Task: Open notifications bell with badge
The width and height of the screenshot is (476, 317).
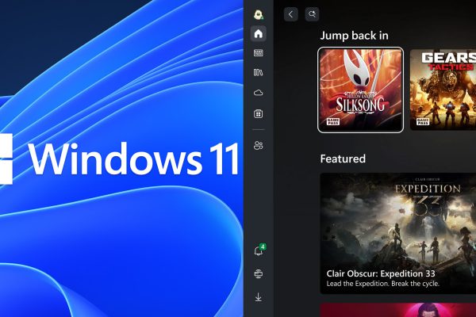Action: click(258, 251)
